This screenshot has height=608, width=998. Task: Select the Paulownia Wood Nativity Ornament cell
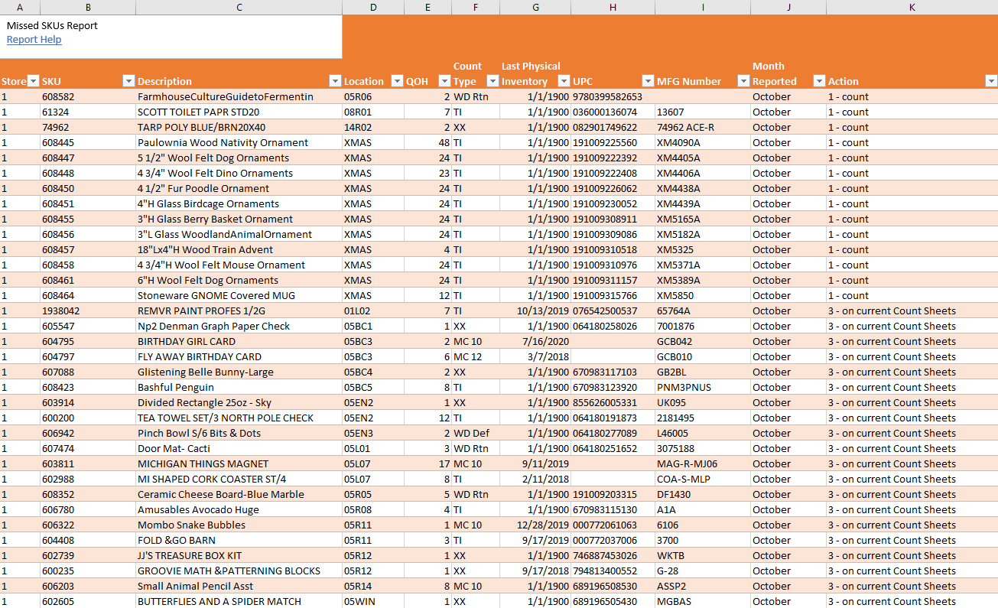(239, 142)
